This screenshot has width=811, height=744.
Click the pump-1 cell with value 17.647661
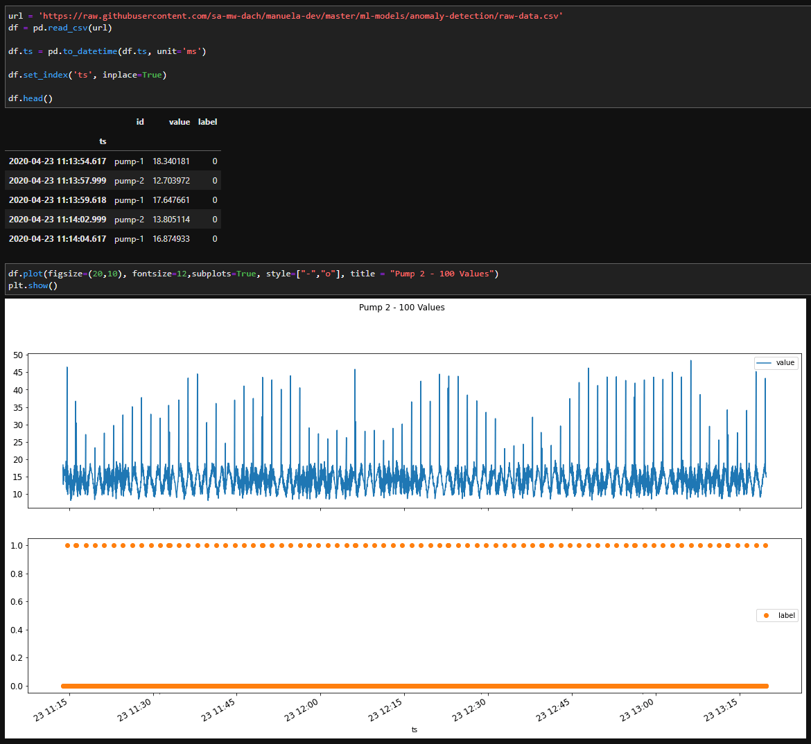point(129,200)
